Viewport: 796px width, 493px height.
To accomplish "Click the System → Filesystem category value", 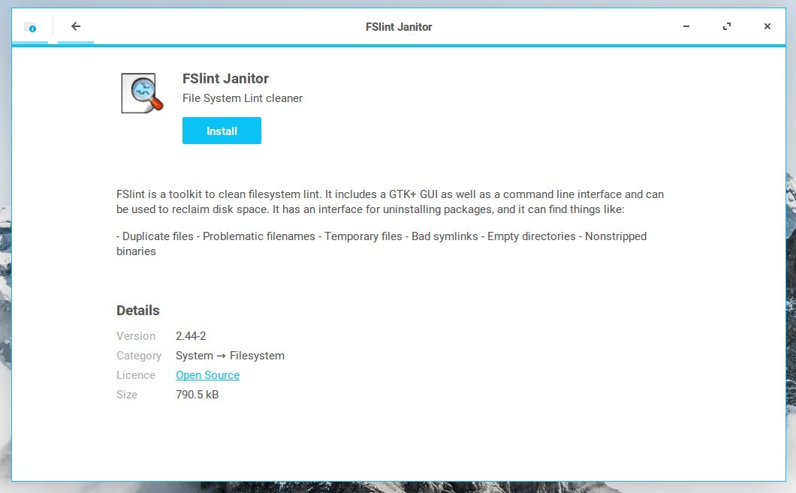I will (230, 356).
